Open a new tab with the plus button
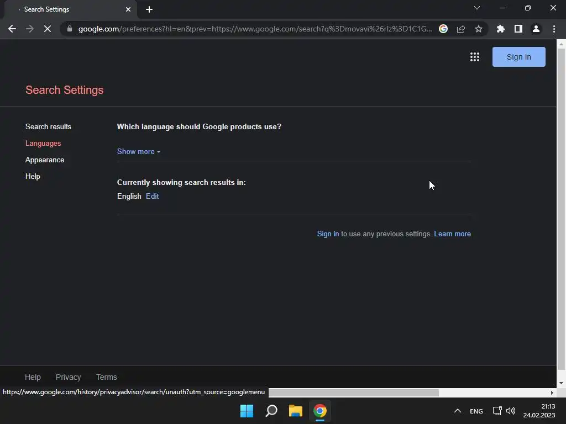 click(149, 9)
